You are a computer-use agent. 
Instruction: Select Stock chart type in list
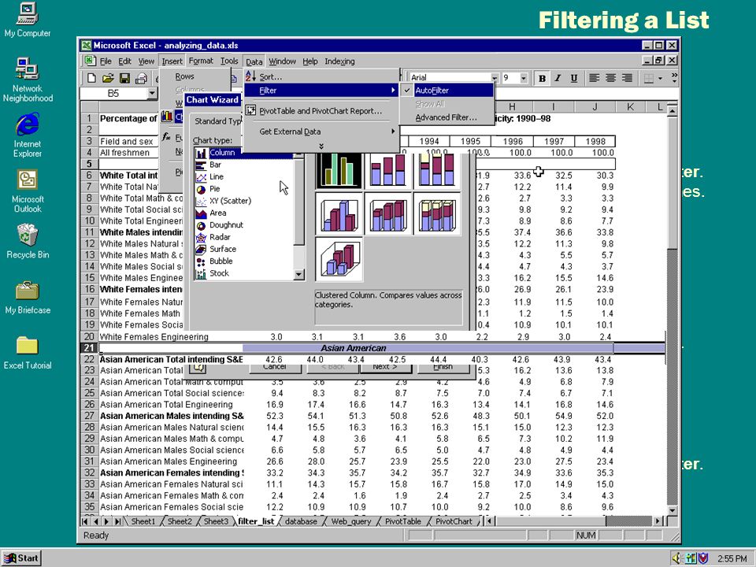[219, 273]
